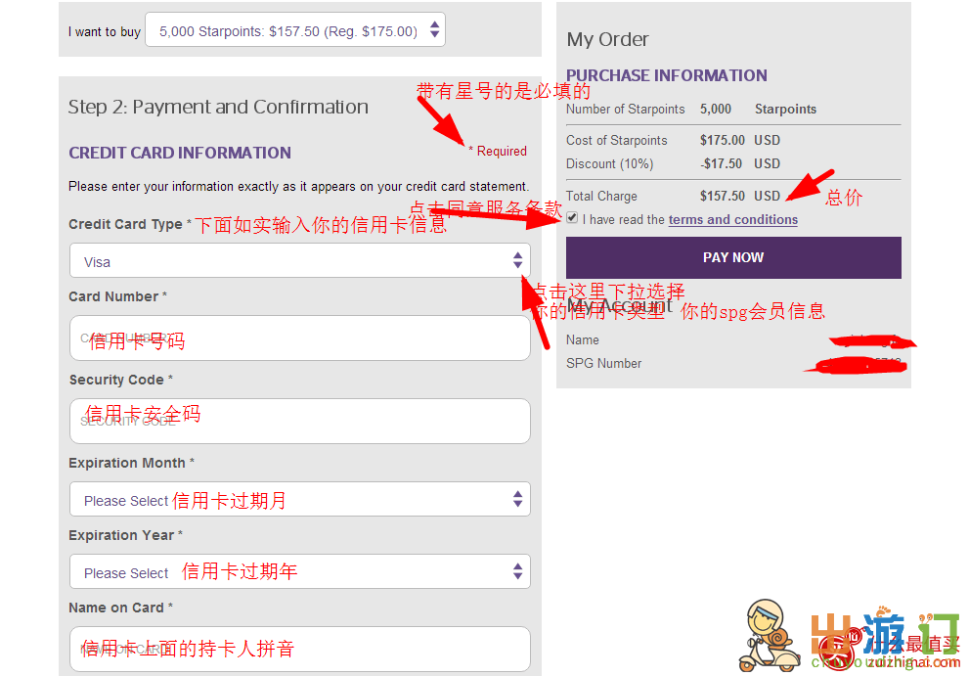The image size is (969, 676).
Task: Click the 5,000 Number of Starpoints value
Action: click(x=716, y=110)
